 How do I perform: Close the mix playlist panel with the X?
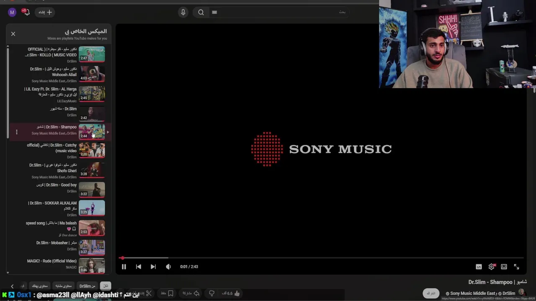[13, 34]
